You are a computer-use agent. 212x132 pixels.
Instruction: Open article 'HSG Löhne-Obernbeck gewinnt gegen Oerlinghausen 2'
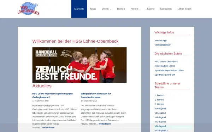(x=52, y=95)
